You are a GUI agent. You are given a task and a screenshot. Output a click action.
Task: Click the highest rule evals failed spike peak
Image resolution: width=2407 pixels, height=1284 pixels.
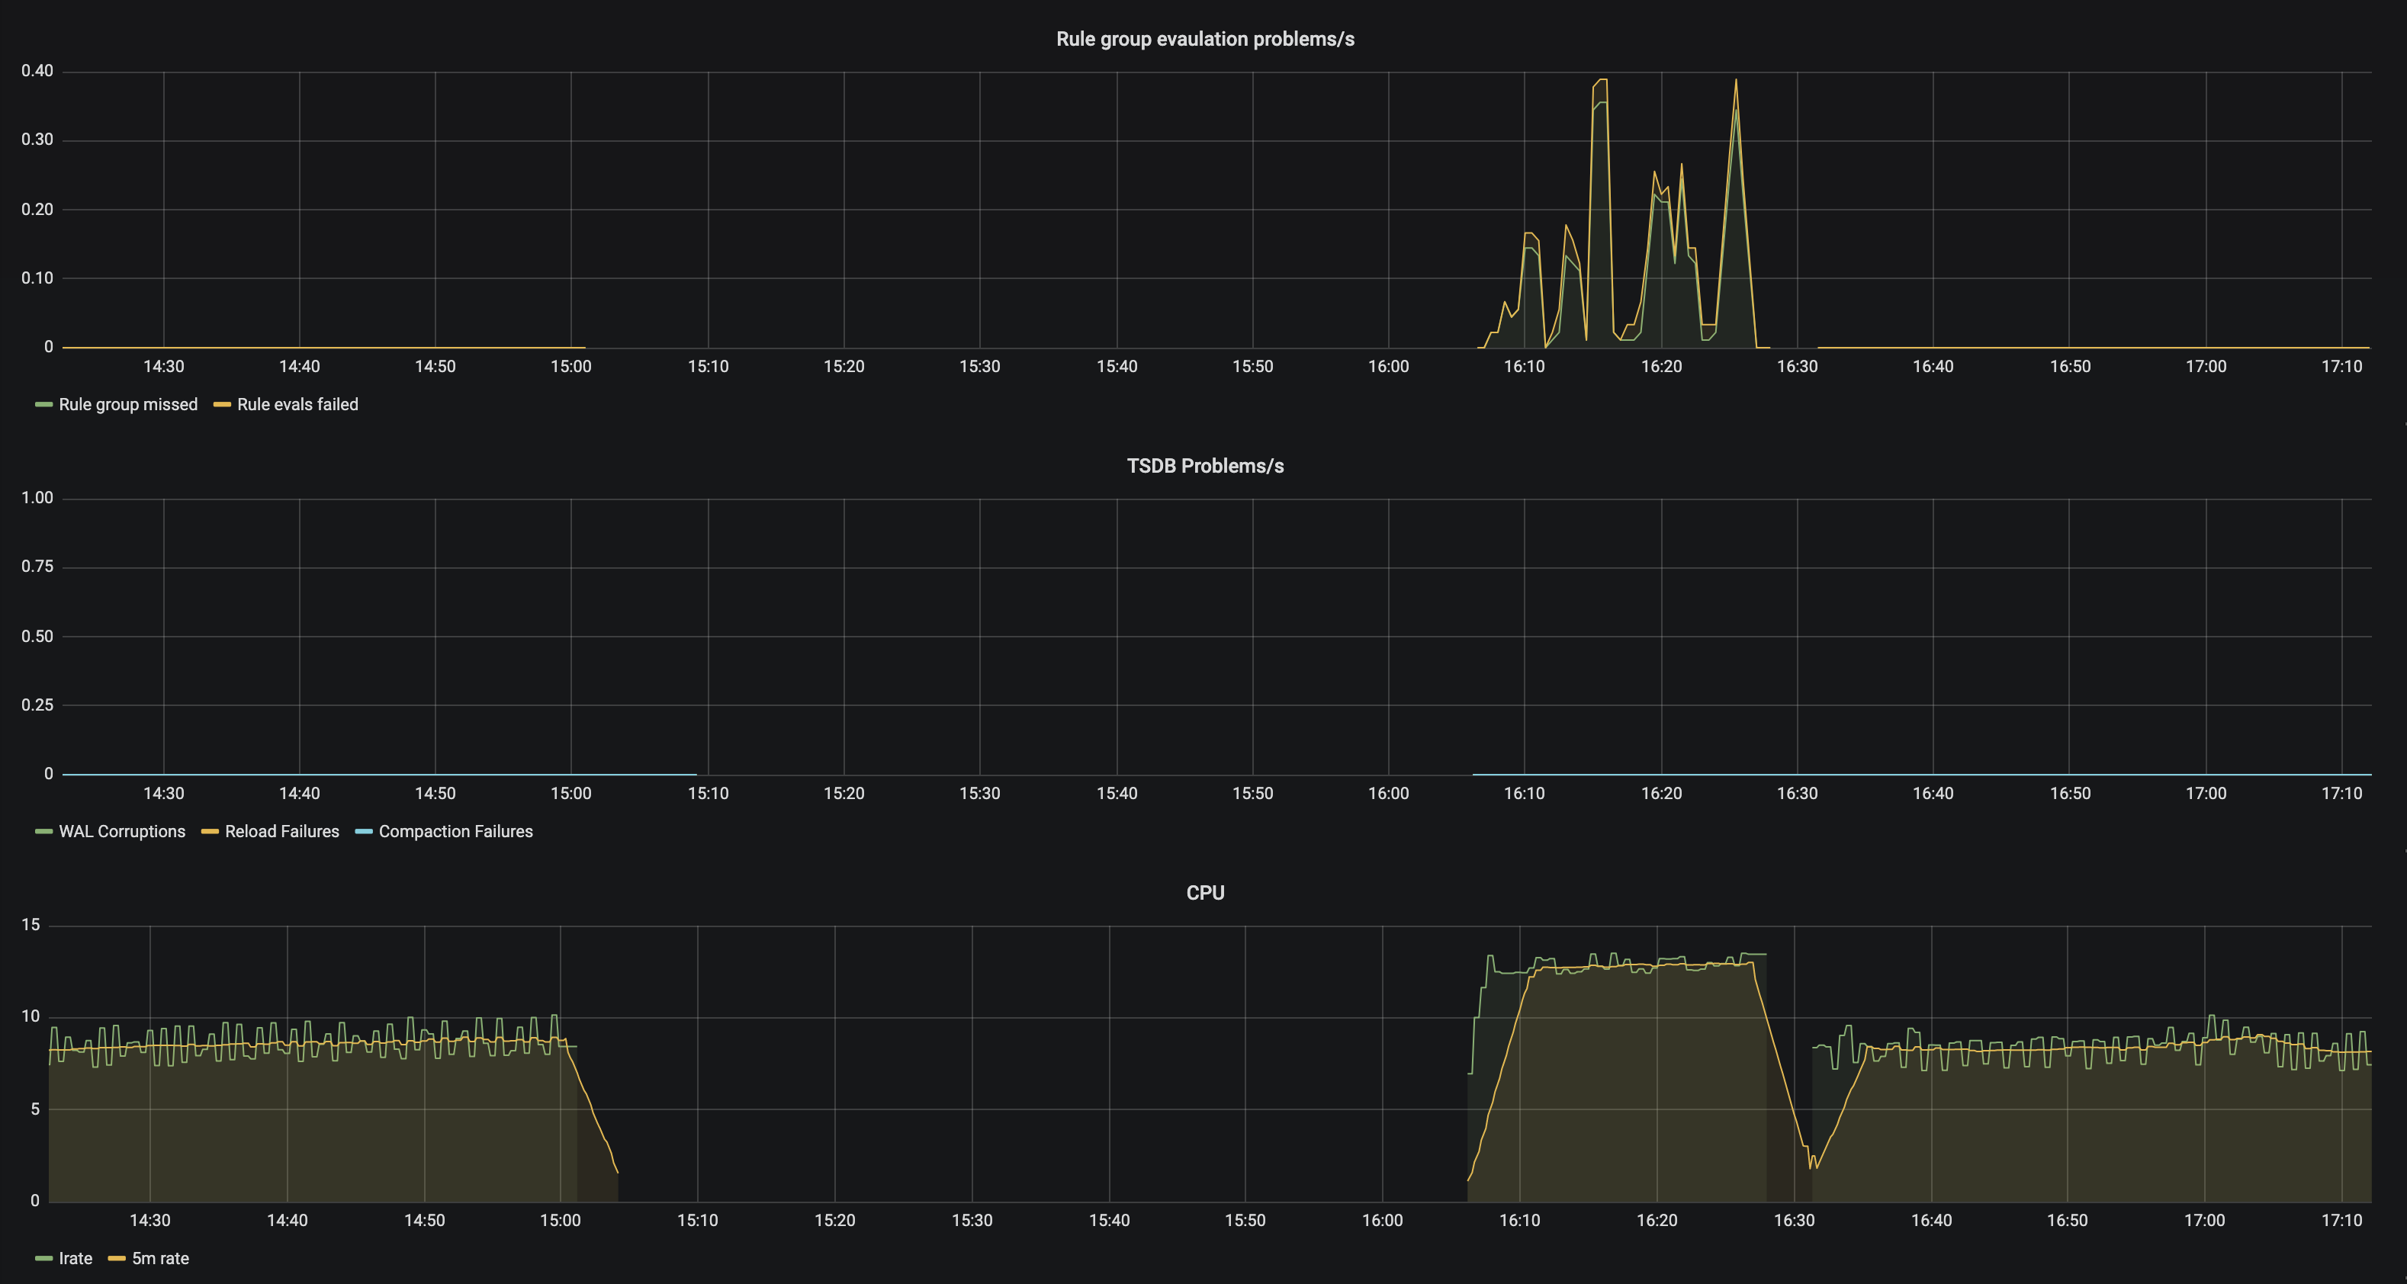click(x=1736, y=80)
